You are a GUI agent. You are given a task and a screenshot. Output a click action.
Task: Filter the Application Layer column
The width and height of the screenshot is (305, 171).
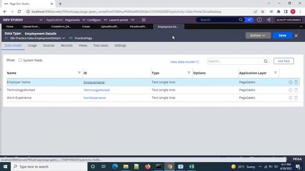[x=275, y=73]
